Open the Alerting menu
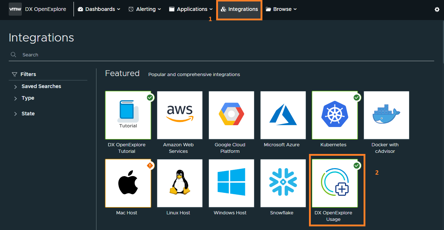This screenshot has width=444, height=230. point(145,9)
